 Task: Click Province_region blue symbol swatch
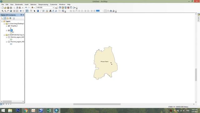11,44
